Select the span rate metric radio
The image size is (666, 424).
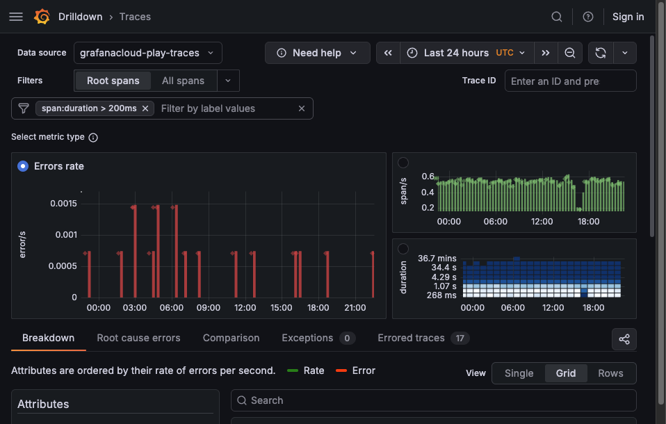[403, 163]
